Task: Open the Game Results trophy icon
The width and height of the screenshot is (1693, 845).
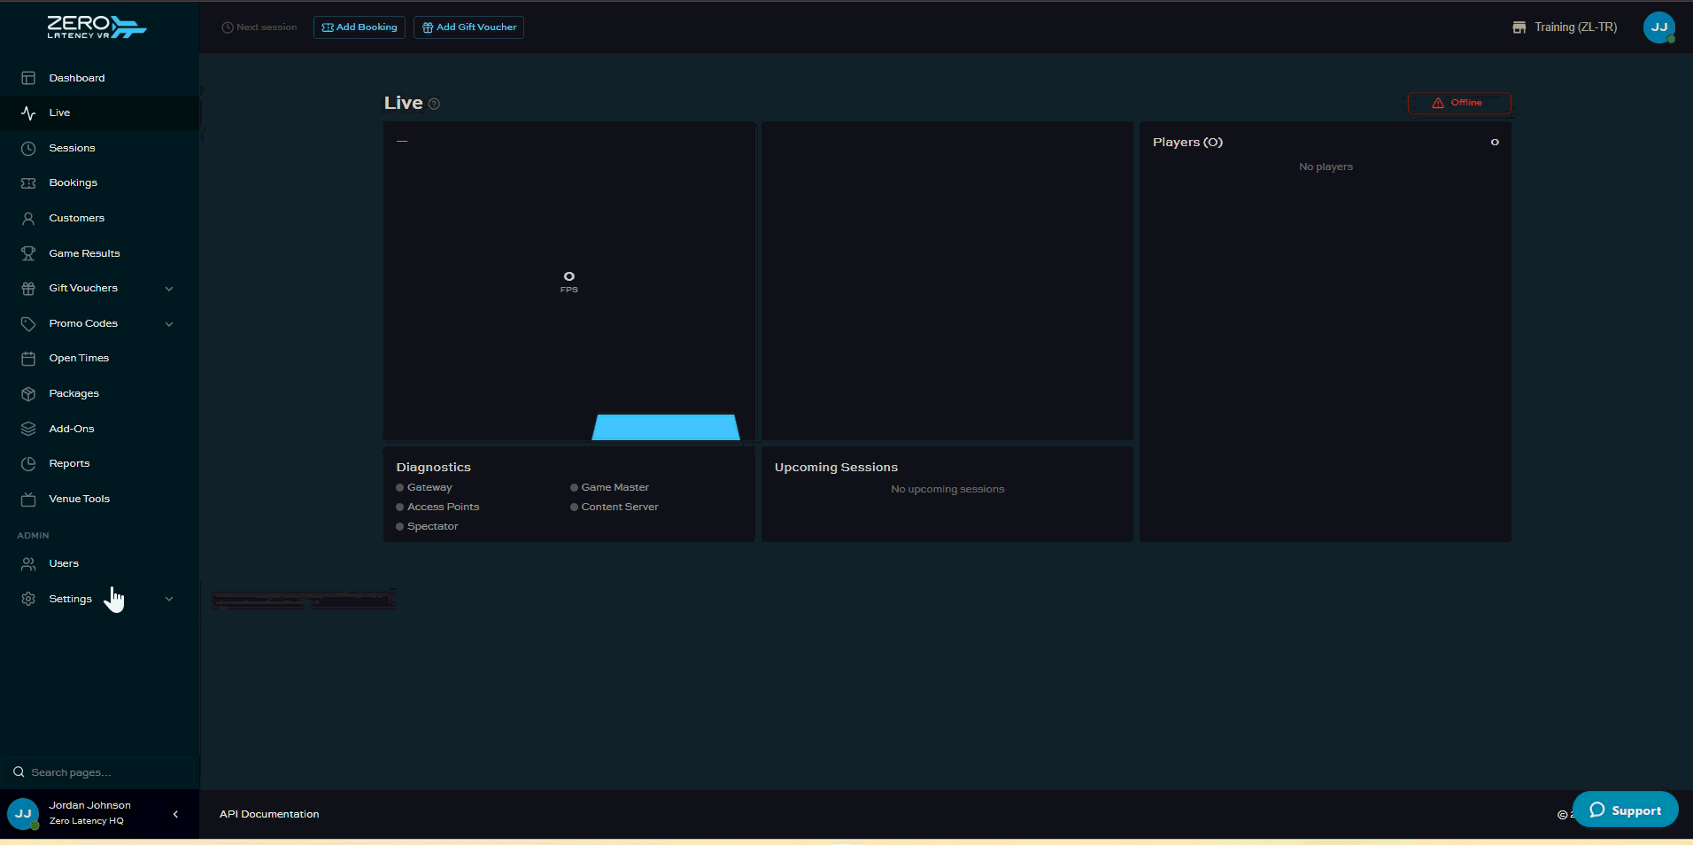Action: point(28,253)
